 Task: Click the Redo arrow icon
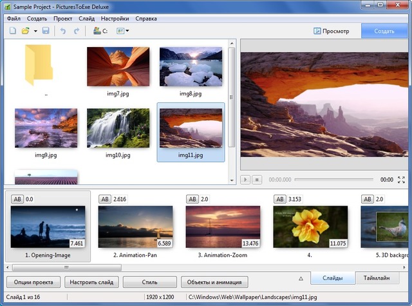coord(77,31)
